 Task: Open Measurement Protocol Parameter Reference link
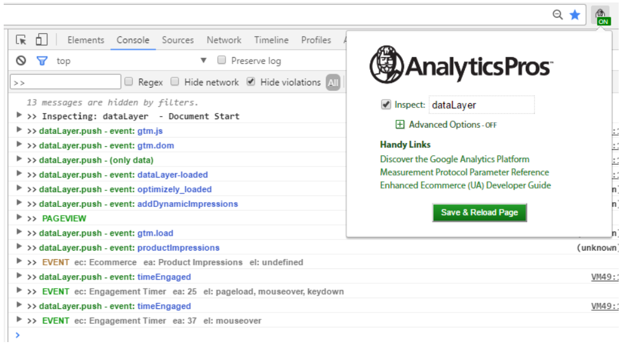pos(464,172)
